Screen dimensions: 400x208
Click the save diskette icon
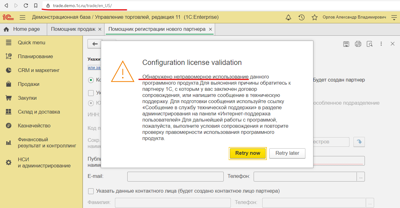tap(346, 44)
